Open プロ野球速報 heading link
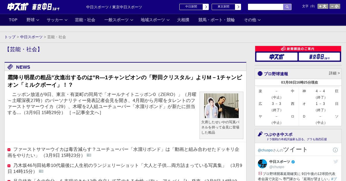This screenshot has height=181, width=346. pos(276,74)
